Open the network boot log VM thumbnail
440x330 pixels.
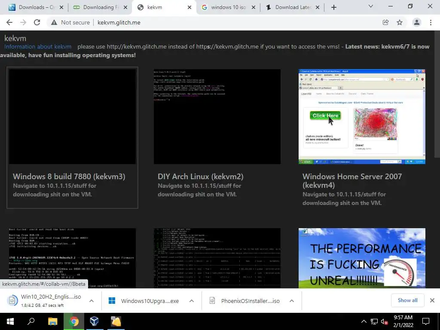(x=217, y=258)
